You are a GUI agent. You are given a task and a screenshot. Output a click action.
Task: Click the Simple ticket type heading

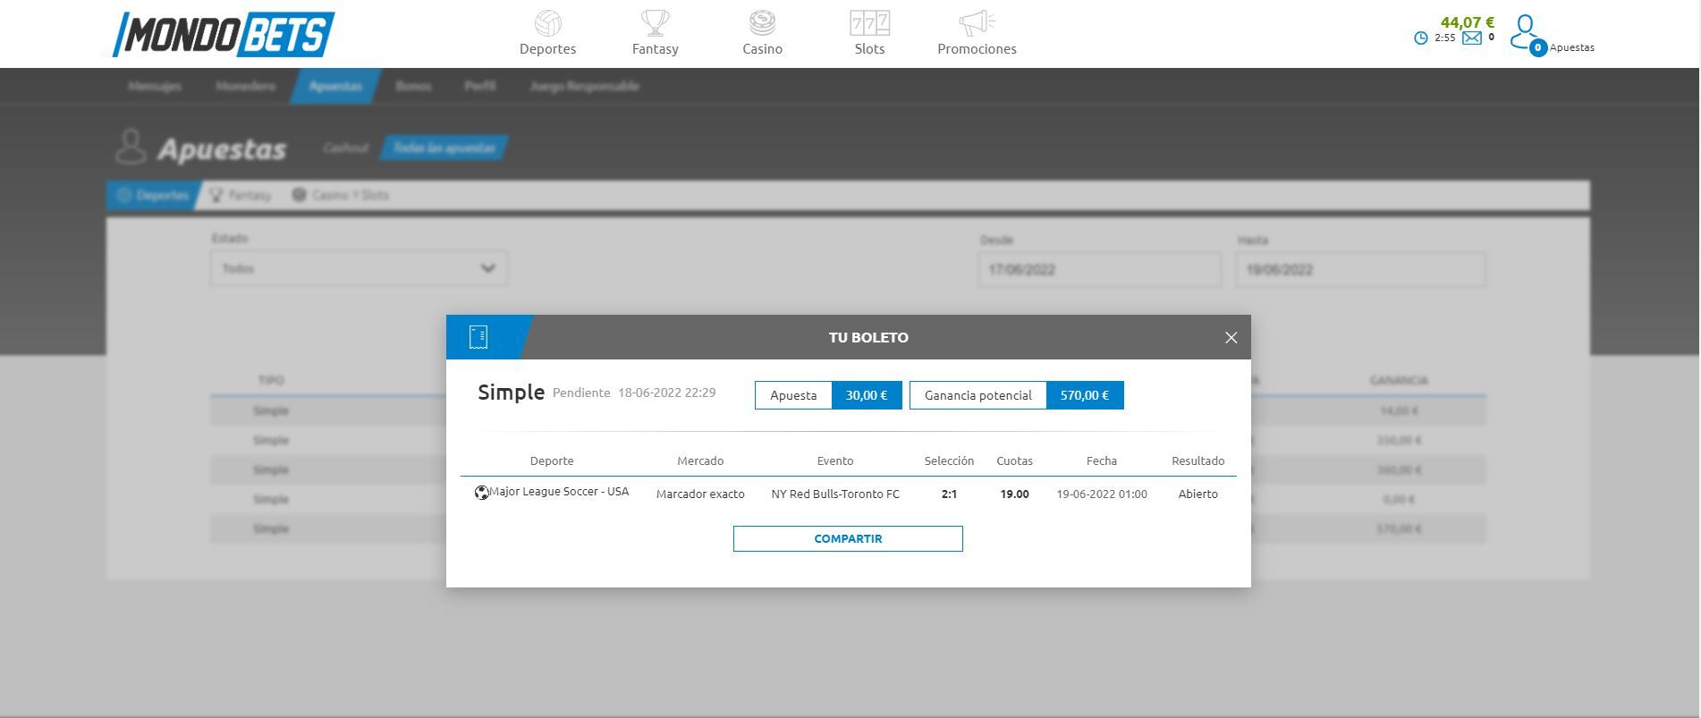pyautogui.click(x=511, y=393)
